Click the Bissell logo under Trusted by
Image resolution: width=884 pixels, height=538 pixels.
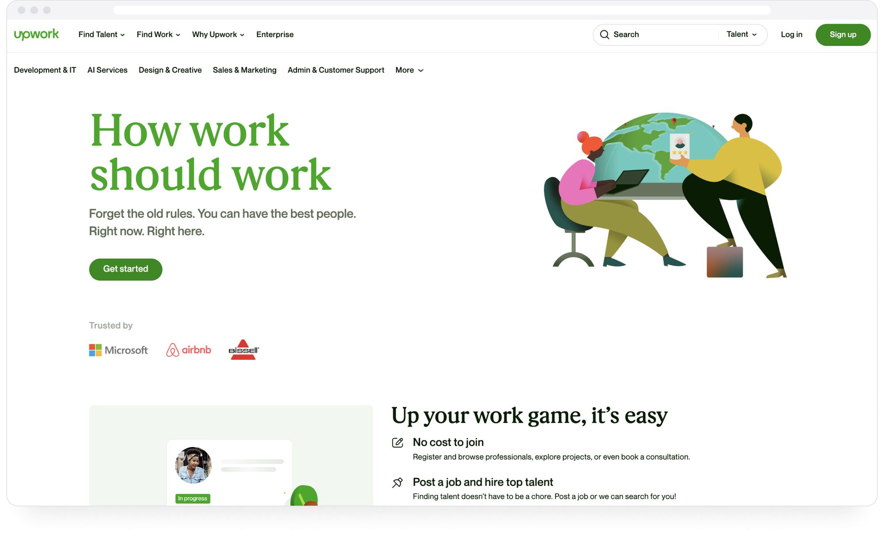(x=244, y=351)
